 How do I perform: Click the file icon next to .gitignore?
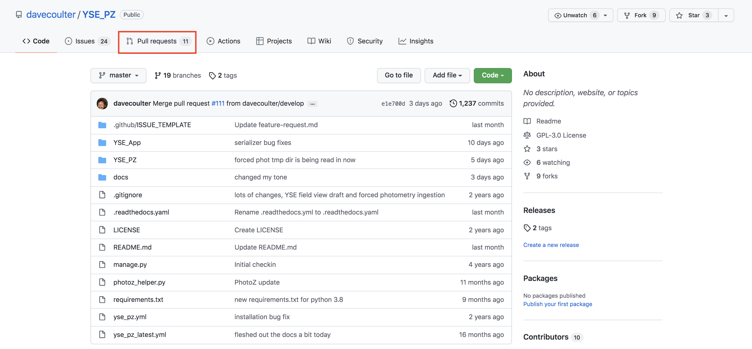click(102, 195)
